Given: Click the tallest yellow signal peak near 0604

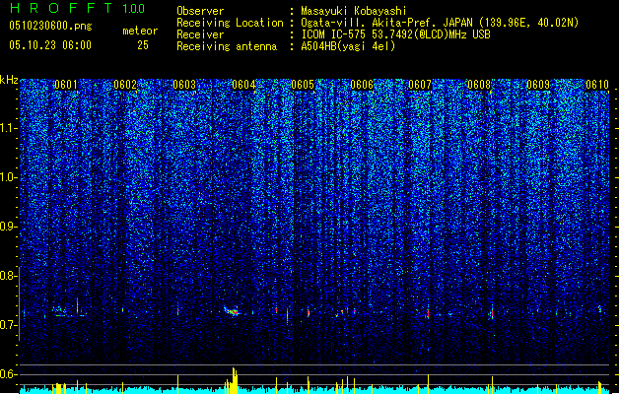Looking at the screenshot, I should tap(234, 380).
